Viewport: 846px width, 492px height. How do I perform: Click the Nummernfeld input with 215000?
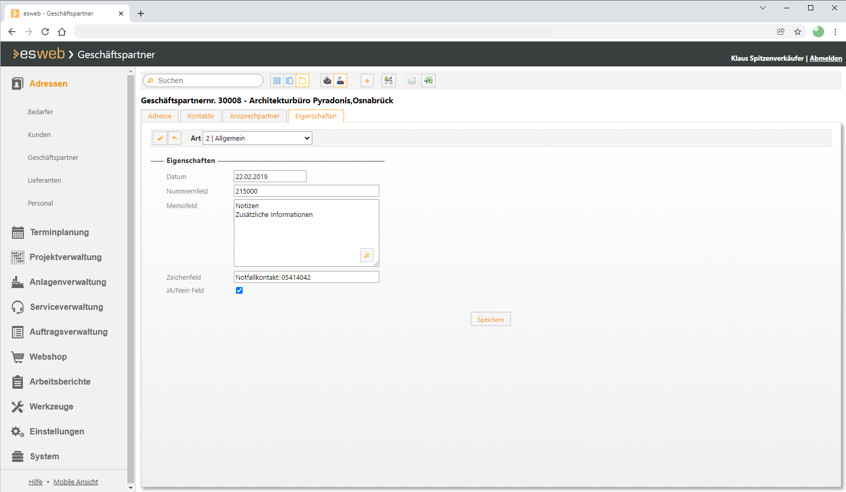(307, 191)
